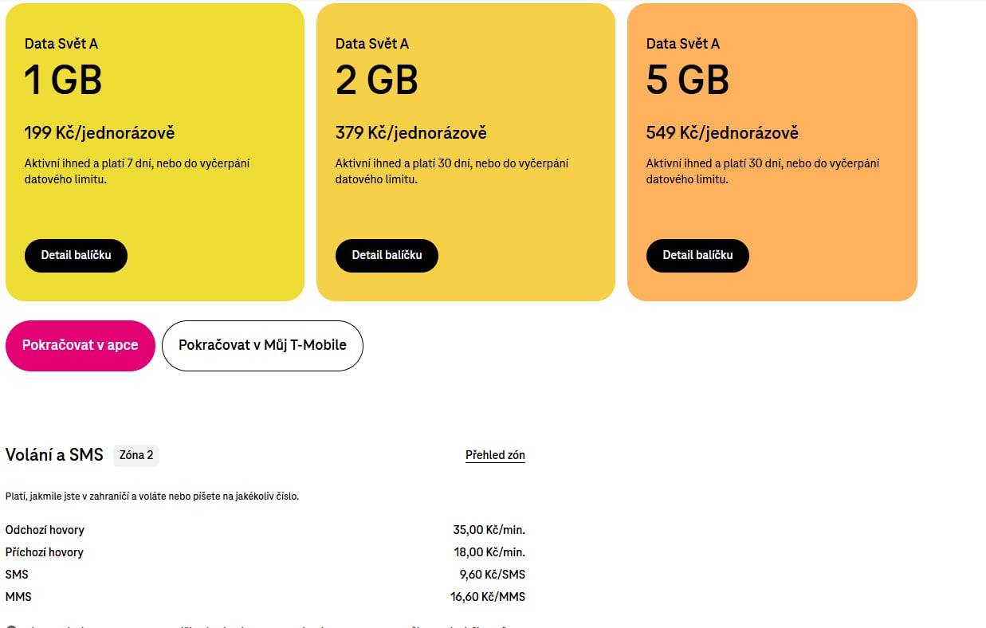This screenshot has height=628, width=986.
Task: Open Detail balíčku for the 2 GB package
Action: coord(387,256)
